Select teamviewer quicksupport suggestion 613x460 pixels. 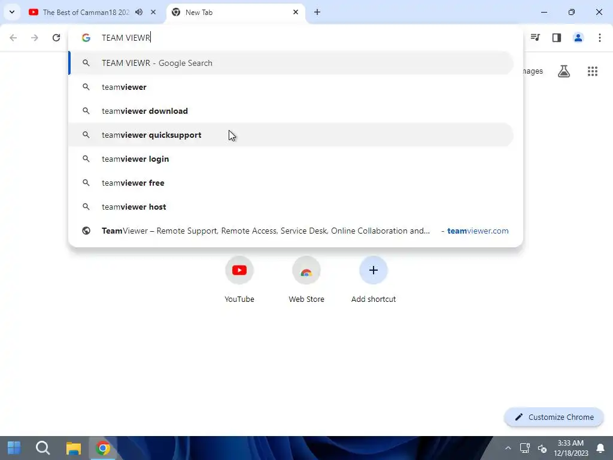pyautogui.click(x=291, y=135)
